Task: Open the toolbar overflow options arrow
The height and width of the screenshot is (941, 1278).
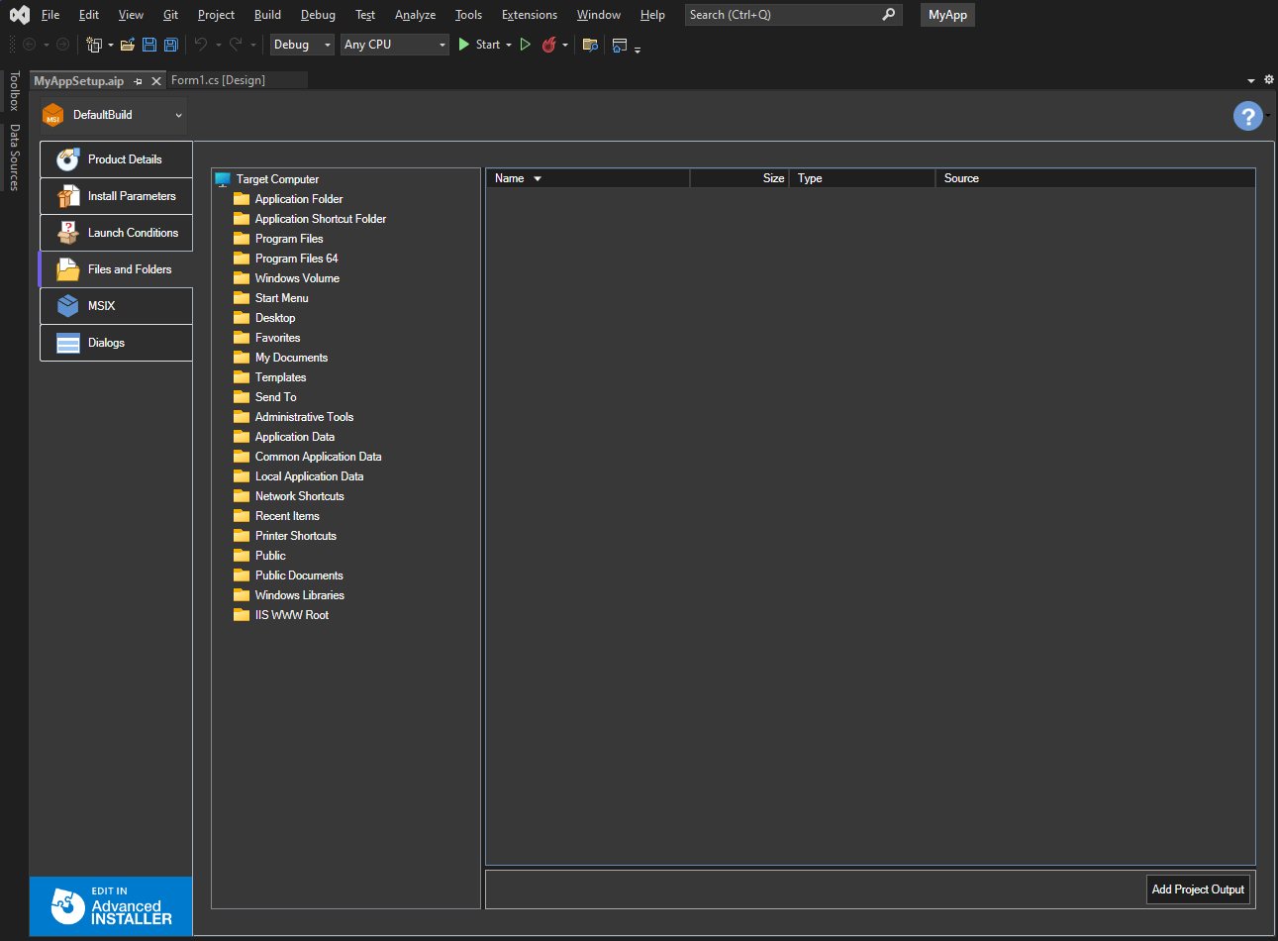Action: point(638,49)
